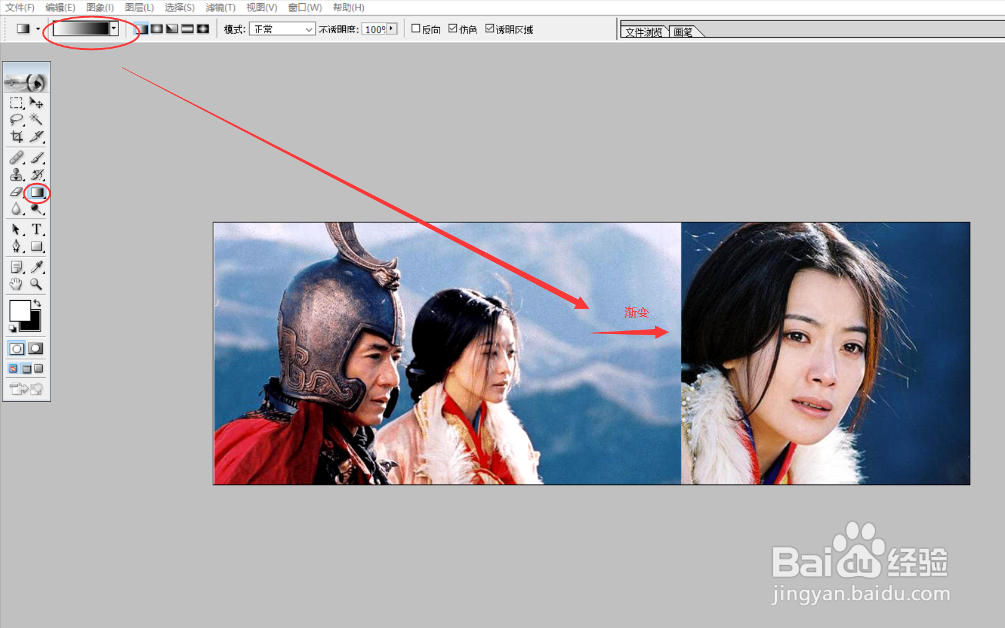The width and height of the screenshot is (1005, 628).
Task: Open the 模式 blending mode dropdown
Action: (x=282, y=29)
